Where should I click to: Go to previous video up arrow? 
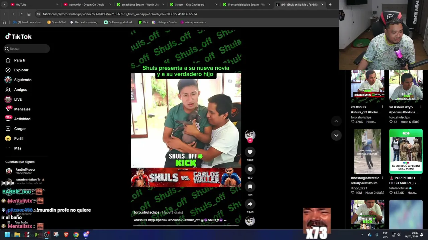336,121
